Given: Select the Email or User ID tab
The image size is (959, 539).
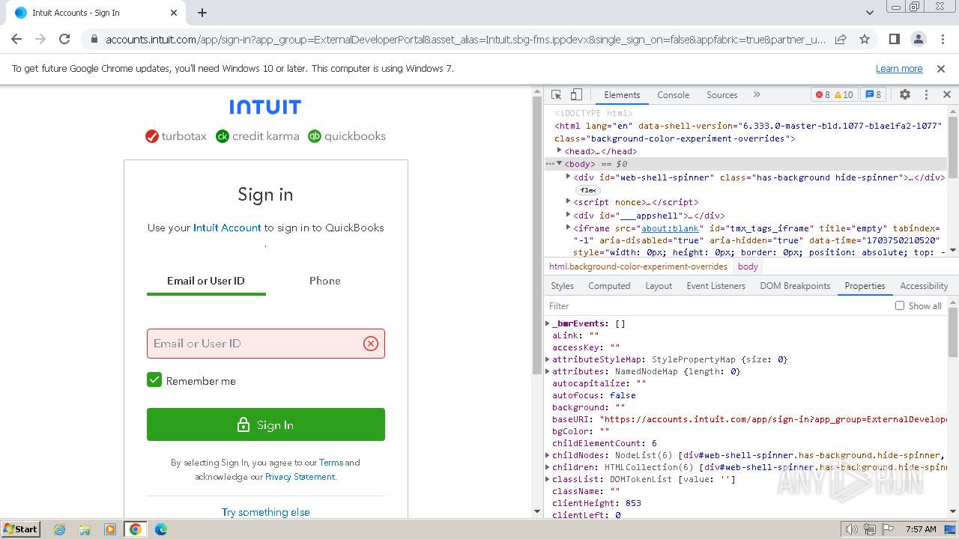Looking at the screenshot, I should point(206,281).
